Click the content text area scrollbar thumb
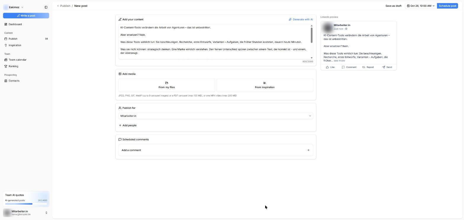This screenshot has height=220, width=464. tap(311, 35)
